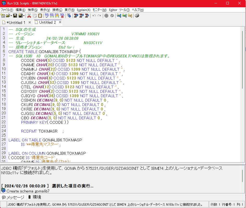This screenshot has width=246, height=208.
Task: Click the 列: 1 status bar entry
Action: [240, 205]
